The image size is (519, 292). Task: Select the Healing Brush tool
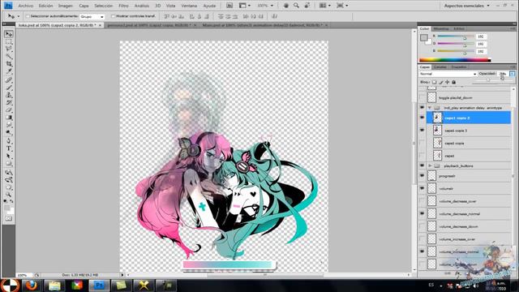tap(9, 80)
